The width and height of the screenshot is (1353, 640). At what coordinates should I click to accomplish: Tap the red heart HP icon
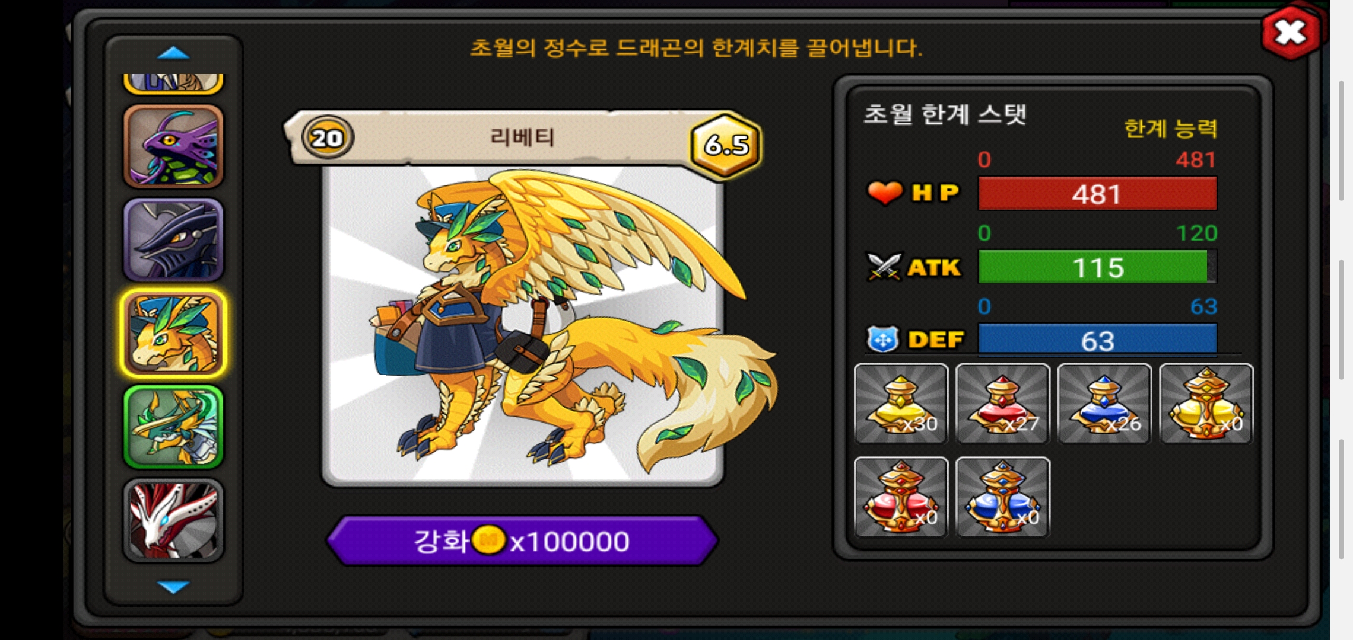pyautogui.click(x=885, y=193)
